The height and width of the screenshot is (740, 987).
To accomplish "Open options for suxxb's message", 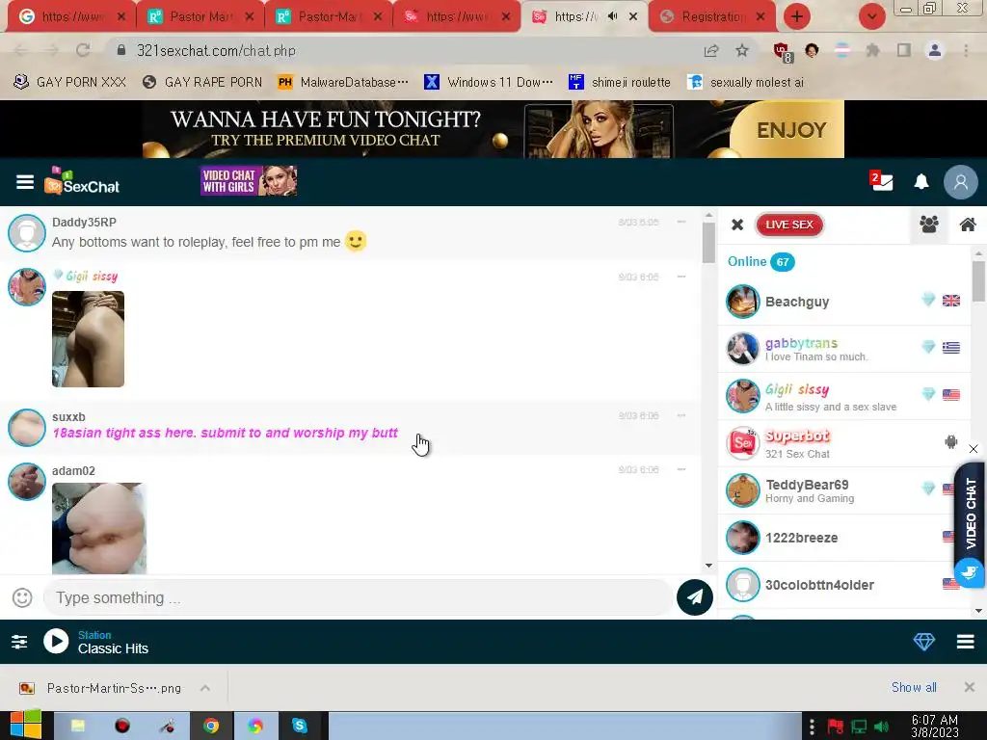I will [x=681, y=415].
